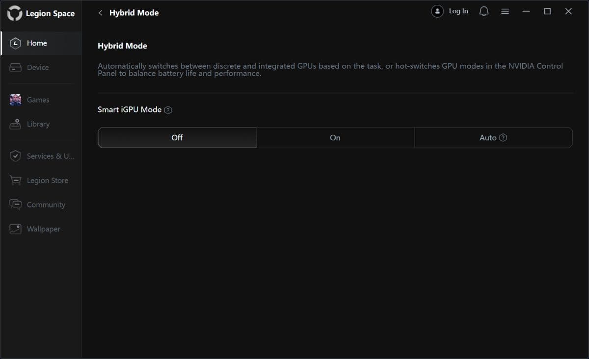This screenshot has width=589, height=359.
Task: Open the Community page
Action: tap(46, 205)
